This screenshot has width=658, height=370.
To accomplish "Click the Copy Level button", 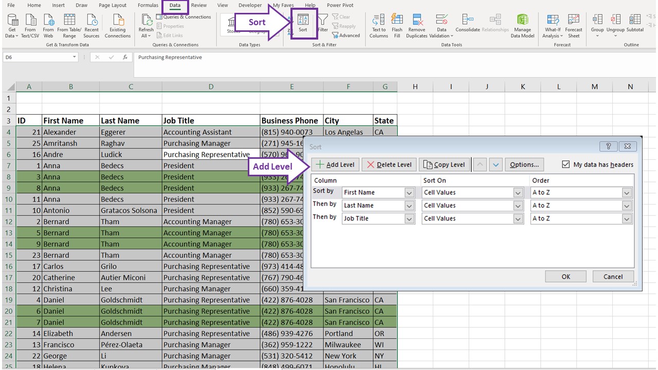I will [444, 164].
